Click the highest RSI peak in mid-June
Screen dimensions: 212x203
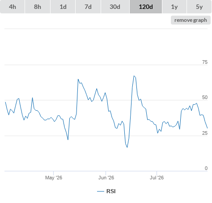(x=134, y=76)
